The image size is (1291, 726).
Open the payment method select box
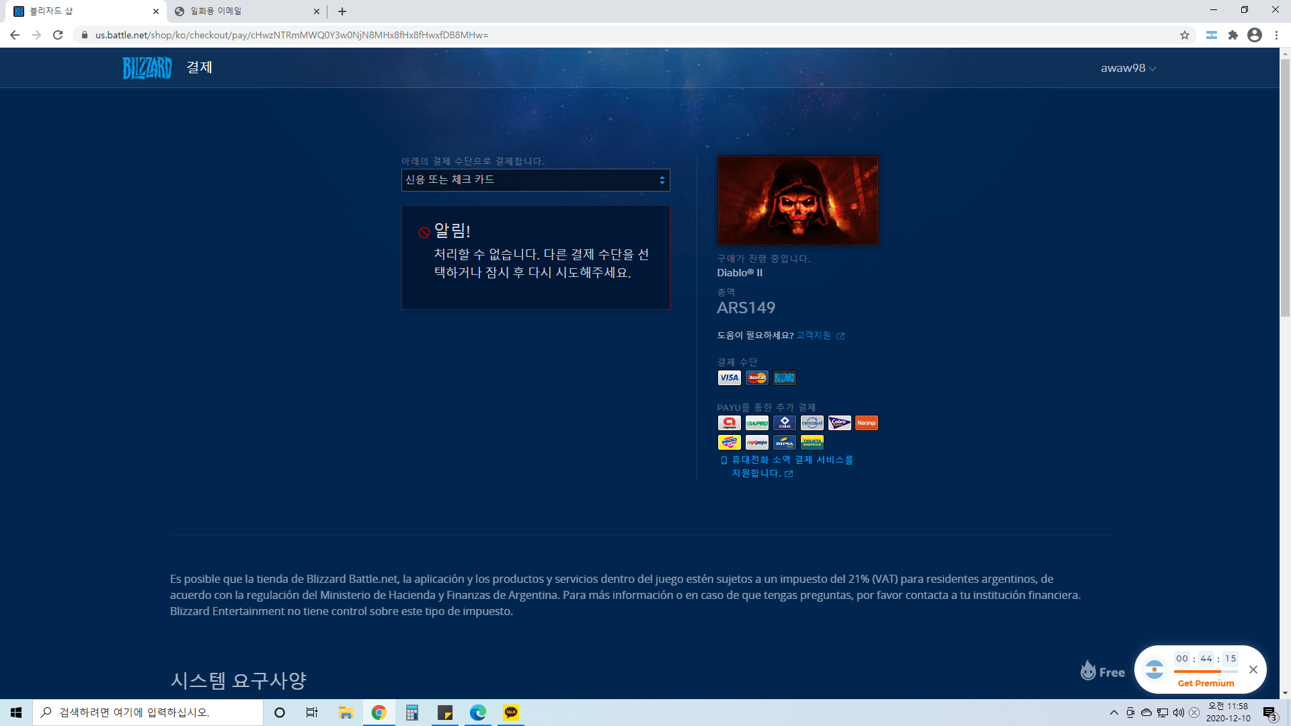coord(535,179)
